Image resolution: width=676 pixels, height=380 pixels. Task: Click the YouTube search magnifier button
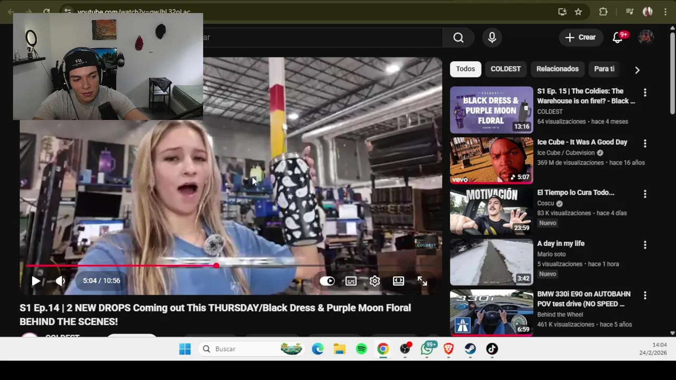coord(458,37)
